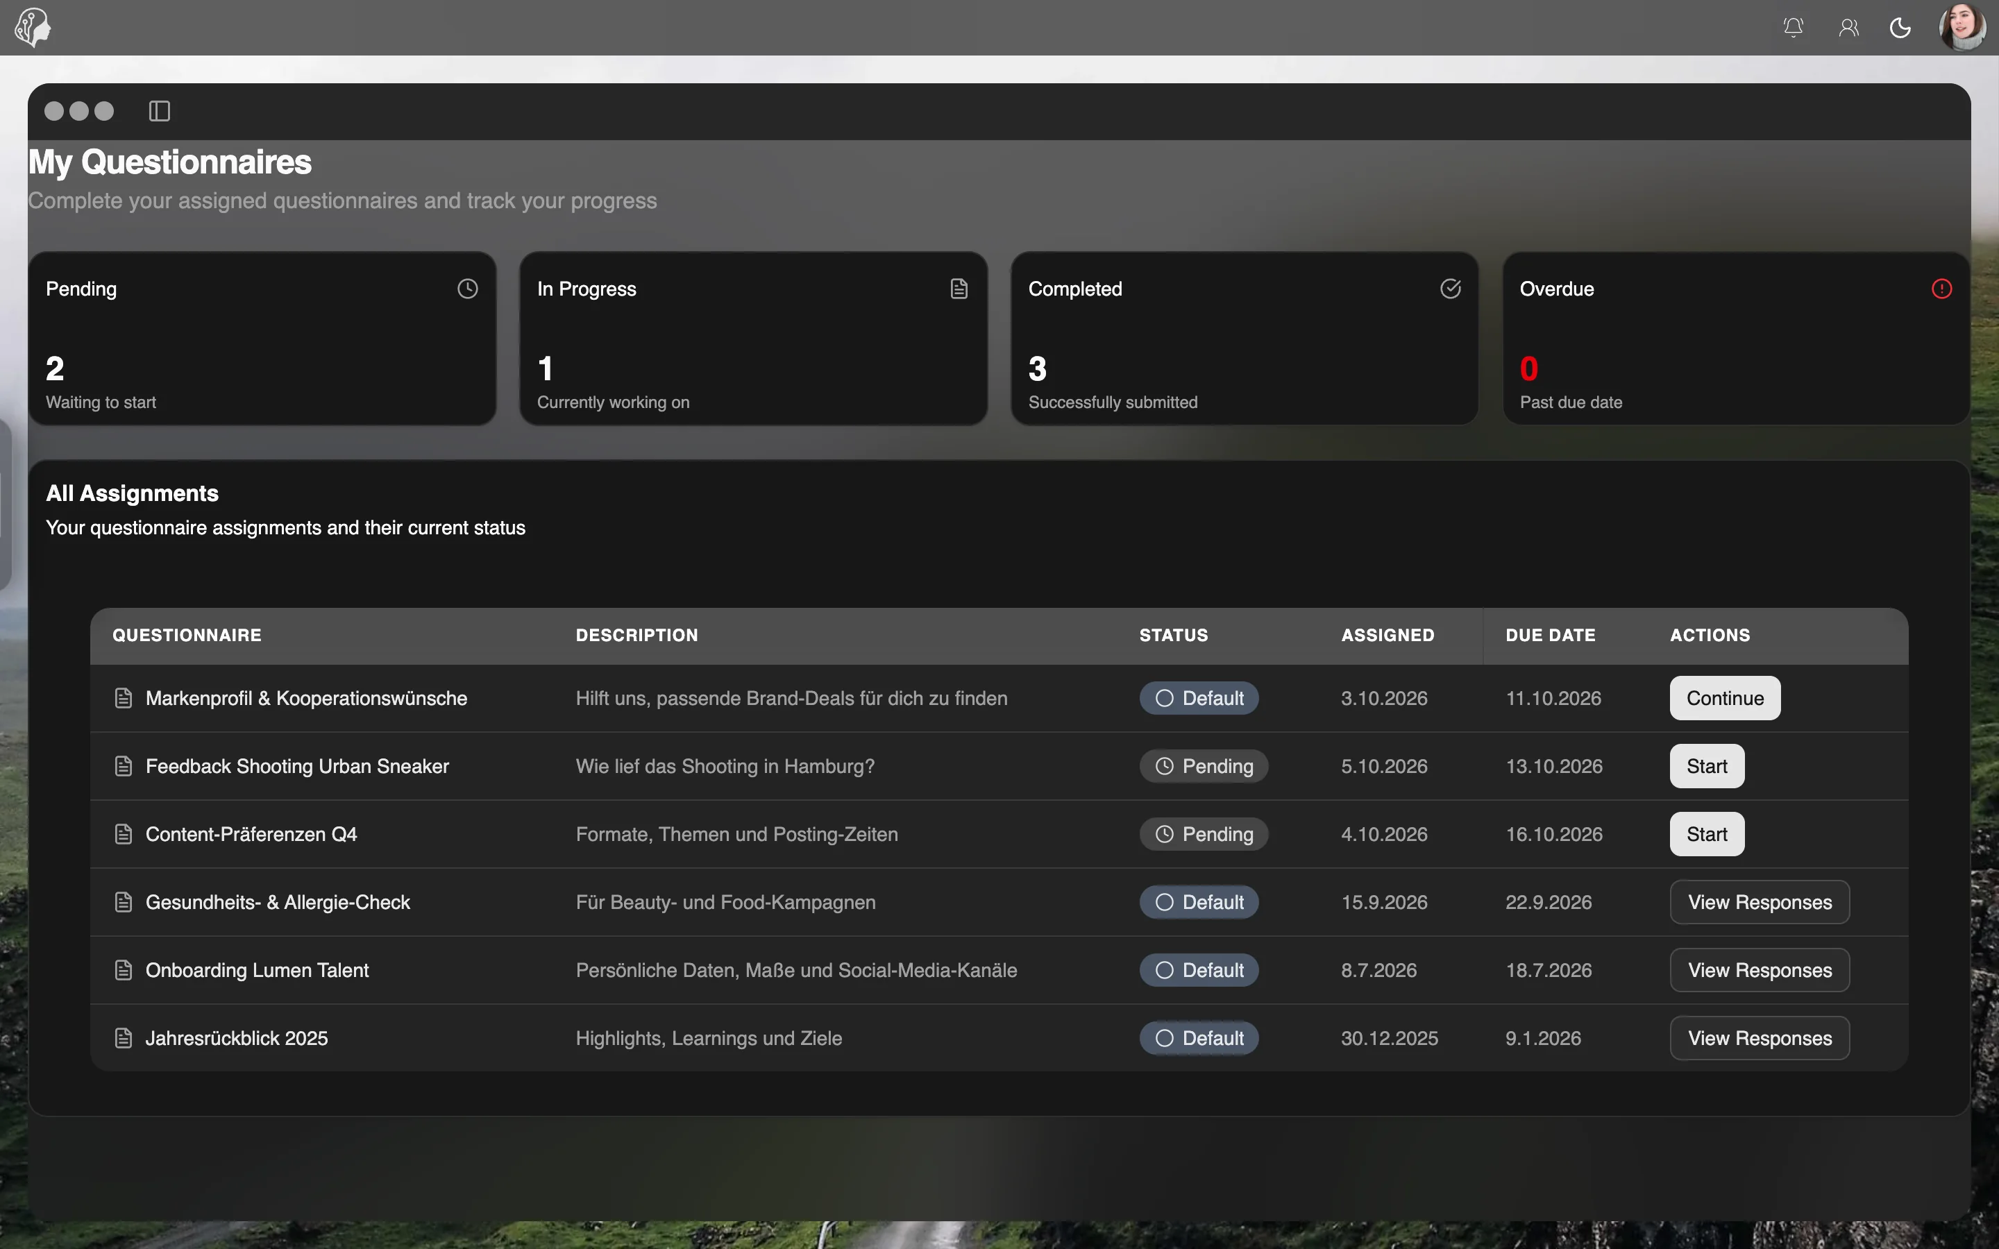1999x1249 pixels.
Task: Click the red alert icon on Overdue card
Action: pos(1942,288)
